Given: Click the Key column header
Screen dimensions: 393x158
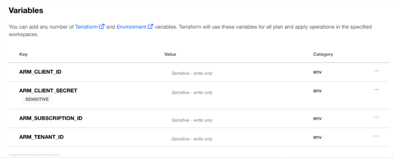Looking at the screenshot, I should [x=23, y=54].
